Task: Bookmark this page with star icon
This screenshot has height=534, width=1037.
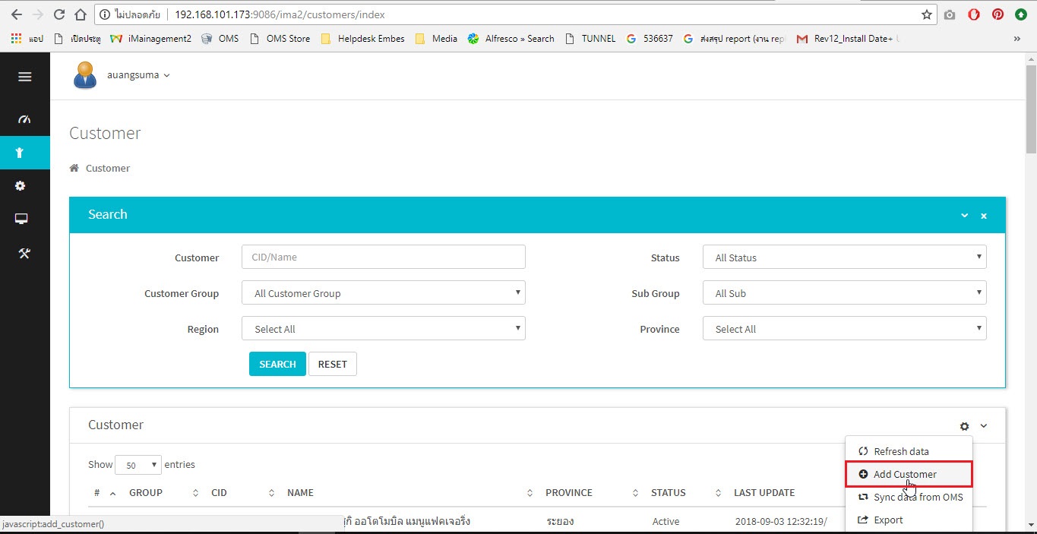Action: (927, 14)
